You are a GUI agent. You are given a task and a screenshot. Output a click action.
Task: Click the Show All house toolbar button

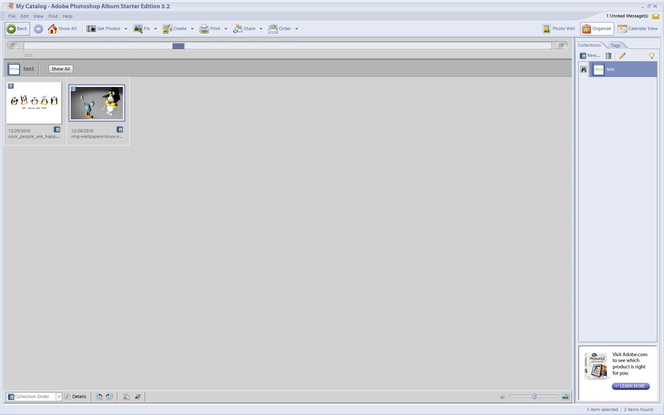pos(62,28)
